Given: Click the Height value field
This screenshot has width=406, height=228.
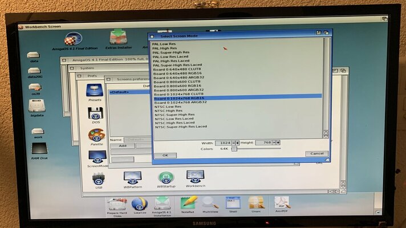Looking at the screenshot, I should (x=263, y=142).
